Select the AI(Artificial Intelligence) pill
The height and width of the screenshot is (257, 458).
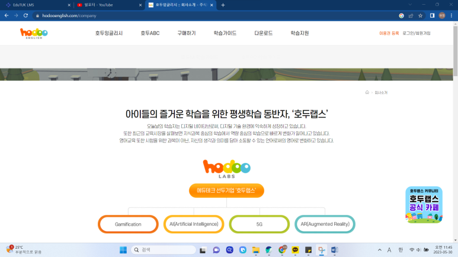tap(194, 224)
